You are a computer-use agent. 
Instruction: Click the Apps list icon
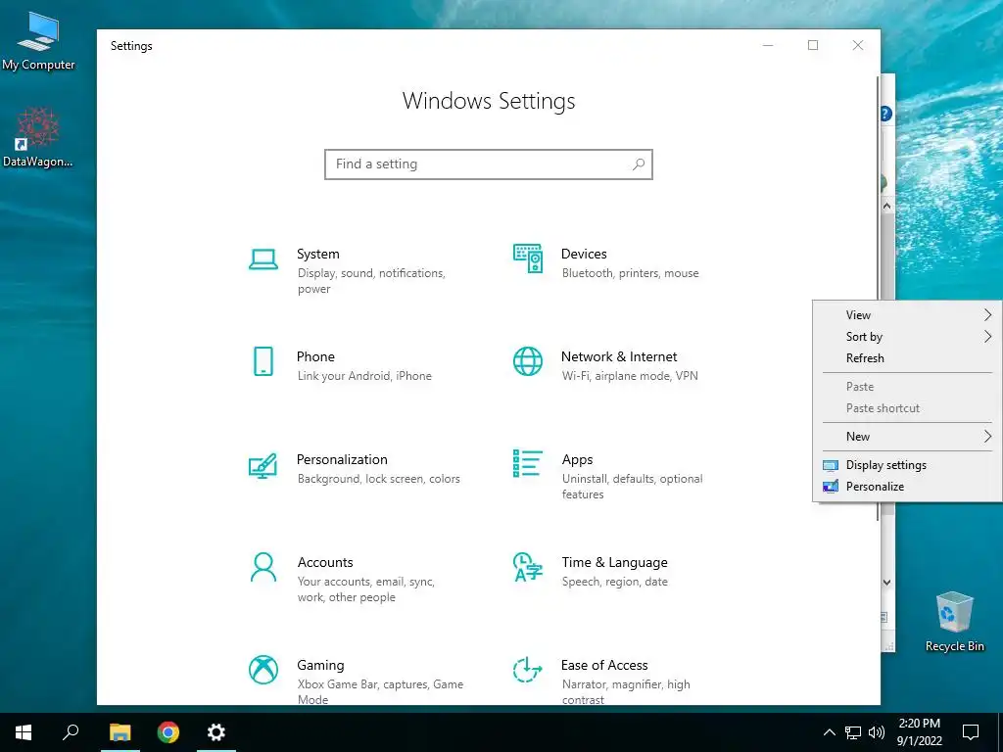528,463
